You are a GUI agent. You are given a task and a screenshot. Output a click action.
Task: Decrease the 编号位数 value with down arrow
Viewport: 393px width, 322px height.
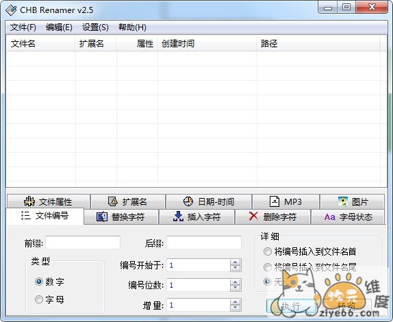coord(235,288)
